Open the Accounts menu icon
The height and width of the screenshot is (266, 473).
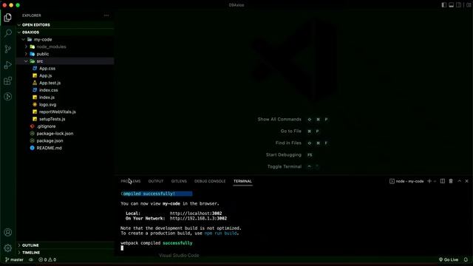8,232
